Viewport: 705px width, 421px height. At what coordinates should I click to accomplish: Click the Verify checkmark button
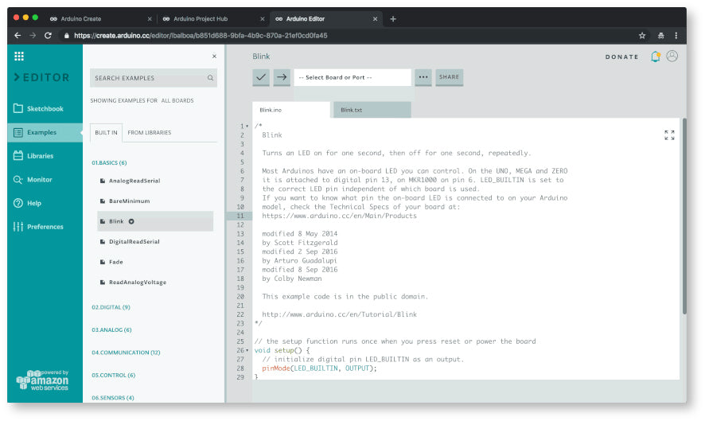[261, 77]
